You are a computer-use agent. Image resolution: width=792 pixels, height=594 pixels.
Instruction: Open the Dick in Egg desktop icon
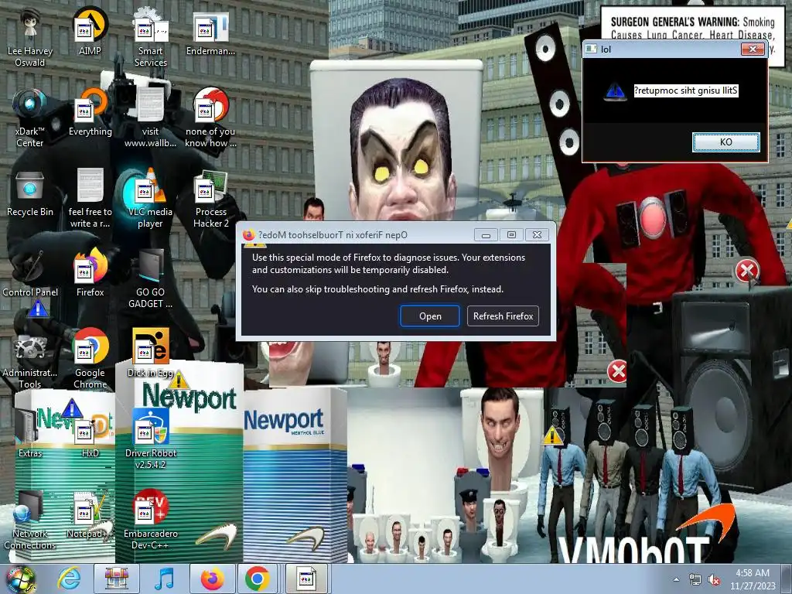click(x=150, y=353)
